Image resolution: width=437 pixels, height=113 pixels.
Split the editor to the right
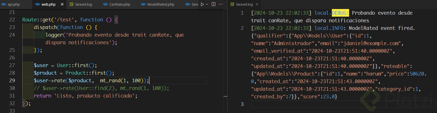(213, 4)
